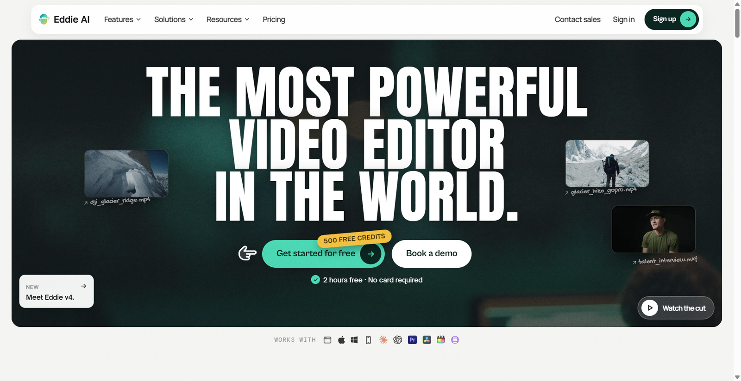
Task: Click the Watch the cut label
Action: (x=684, y=308)
